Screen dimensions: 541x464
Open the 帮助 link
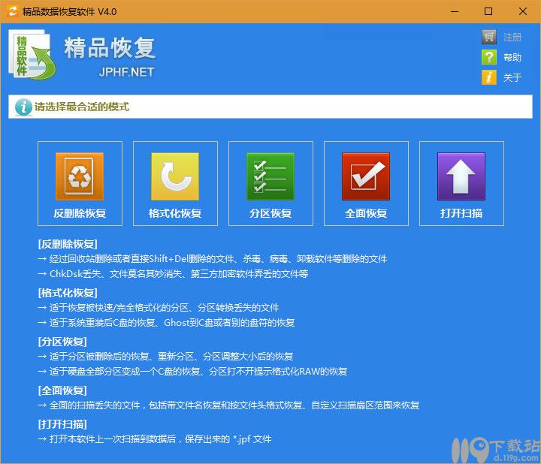pos(512,57)
